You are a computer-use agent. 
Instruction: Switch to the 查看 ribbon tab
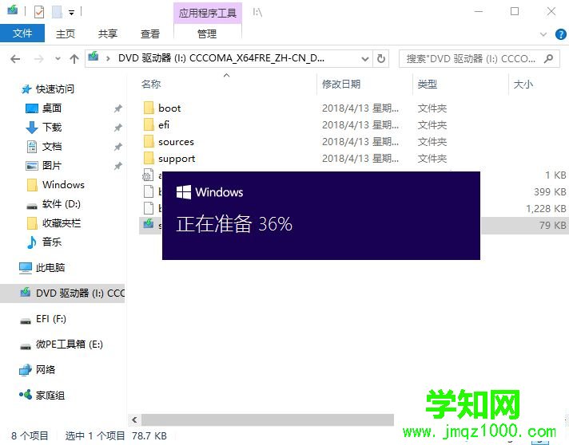(x=150, y=33)
